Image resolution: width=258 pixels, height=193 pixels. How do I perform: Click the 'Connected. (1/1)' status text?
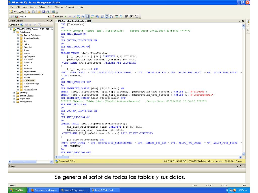click(x=67, y=161)
